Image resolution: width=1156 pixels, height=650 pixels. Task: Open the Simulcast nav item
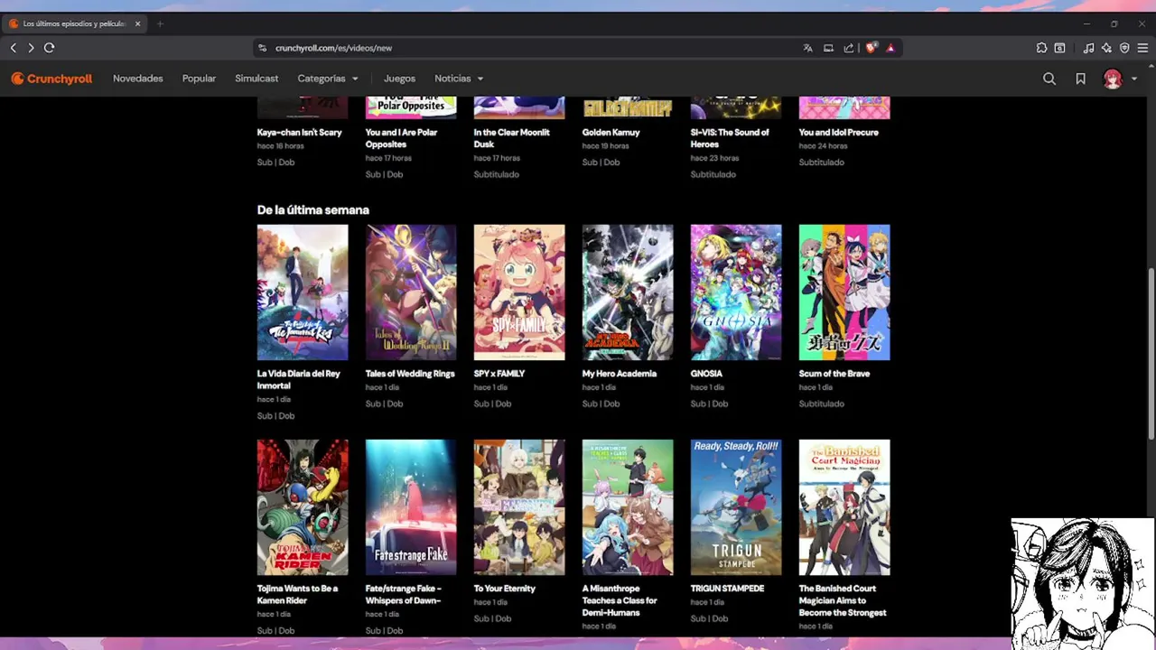tap(256, 79)
